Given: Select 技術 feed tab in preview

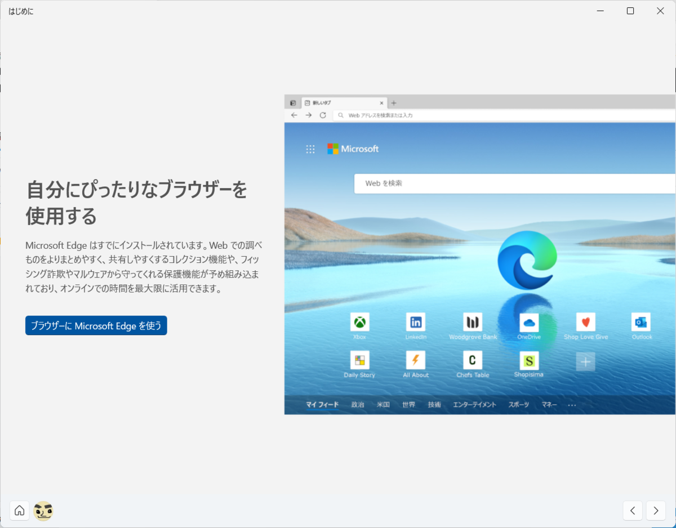Looking at the screenshot, I should pyautogui.click(x=434, y=405).
